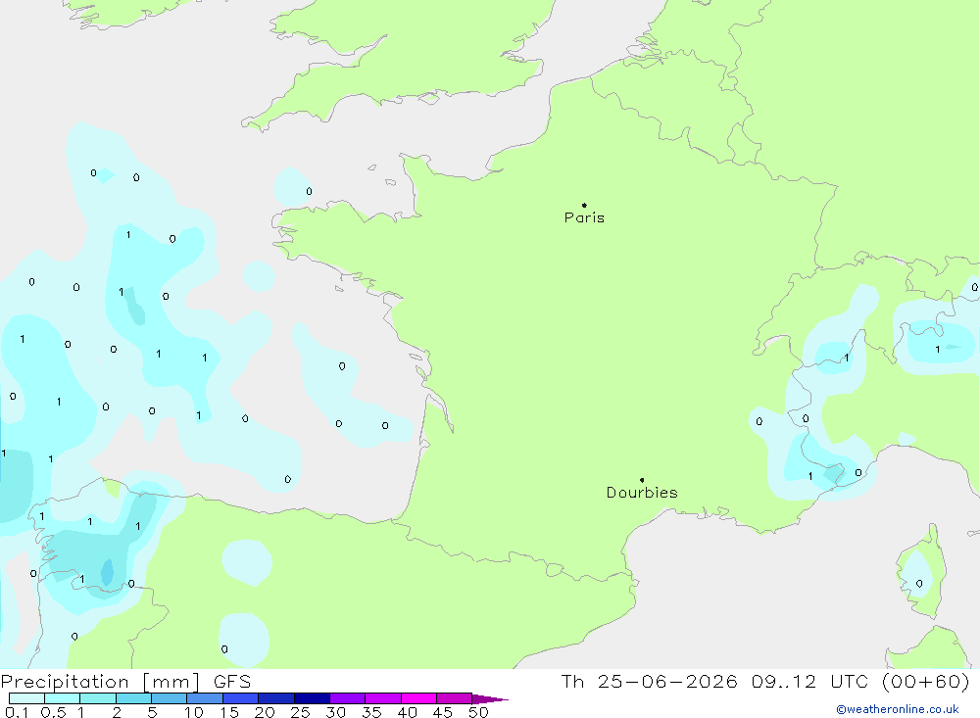Image resolution: width=980 pixels, height=718 pixels.
Task: Click the "09..12 UTC" time text
Action: coord(809,682)
